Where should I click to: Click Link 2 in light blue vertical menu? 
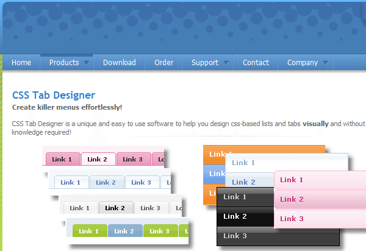pyautogui.click(x=249, y=180)
